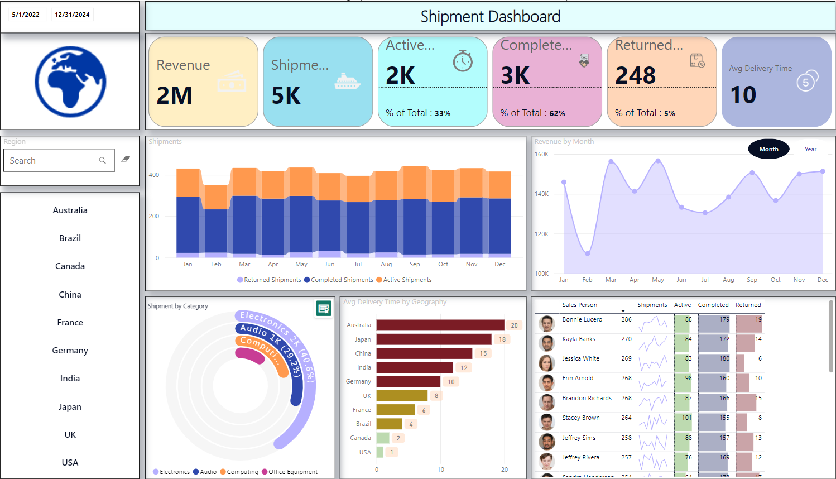The width and height of the screenshot is (836, 479).
Task: Click the magnifier icon in Region search
Action: click(x=103, y=161)
